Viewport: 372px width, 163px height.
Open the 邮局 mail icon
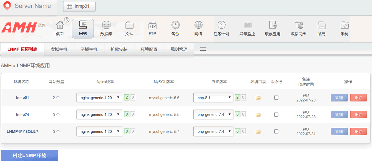pos(321,28)
